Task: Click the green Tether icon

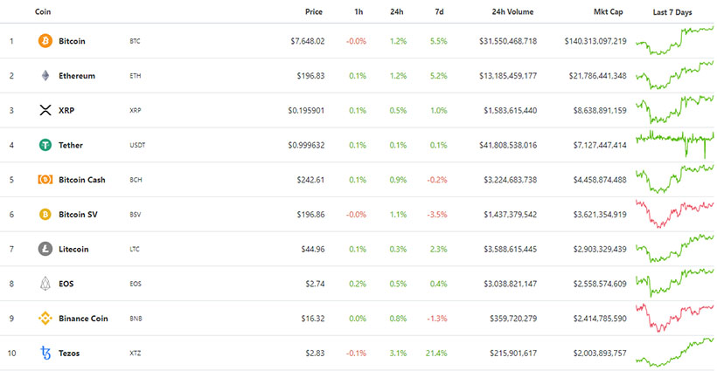Action: [45, 145]
